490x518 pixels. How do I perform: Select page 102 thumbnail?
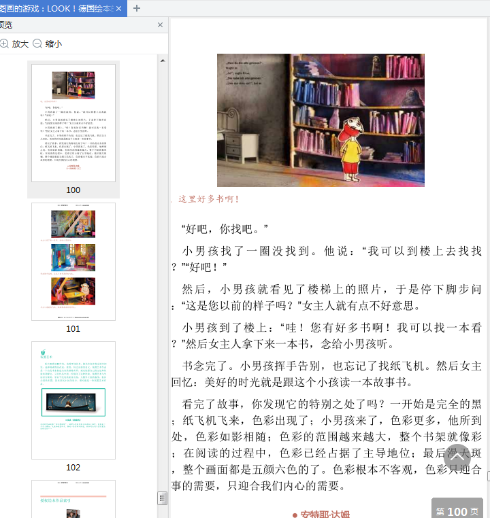point(73,400)
